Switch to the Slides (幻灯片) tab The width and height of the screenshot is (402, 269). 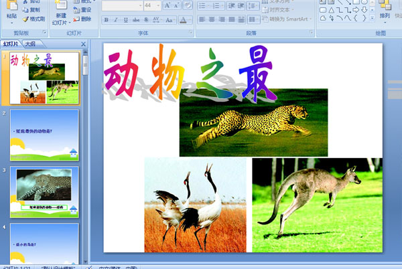(11, 44)
